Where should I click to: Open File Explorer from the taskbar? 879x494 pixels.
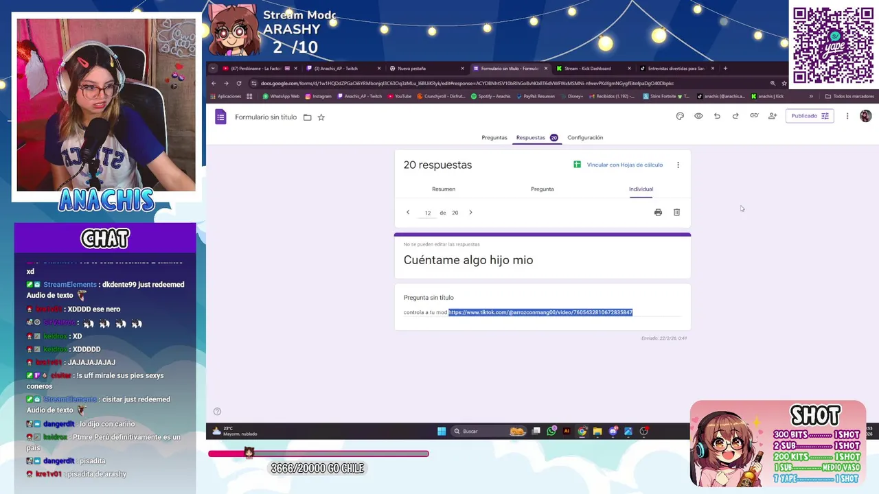coord(597,432)
